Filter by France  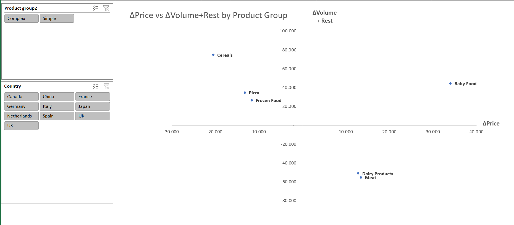click(93, 97)
